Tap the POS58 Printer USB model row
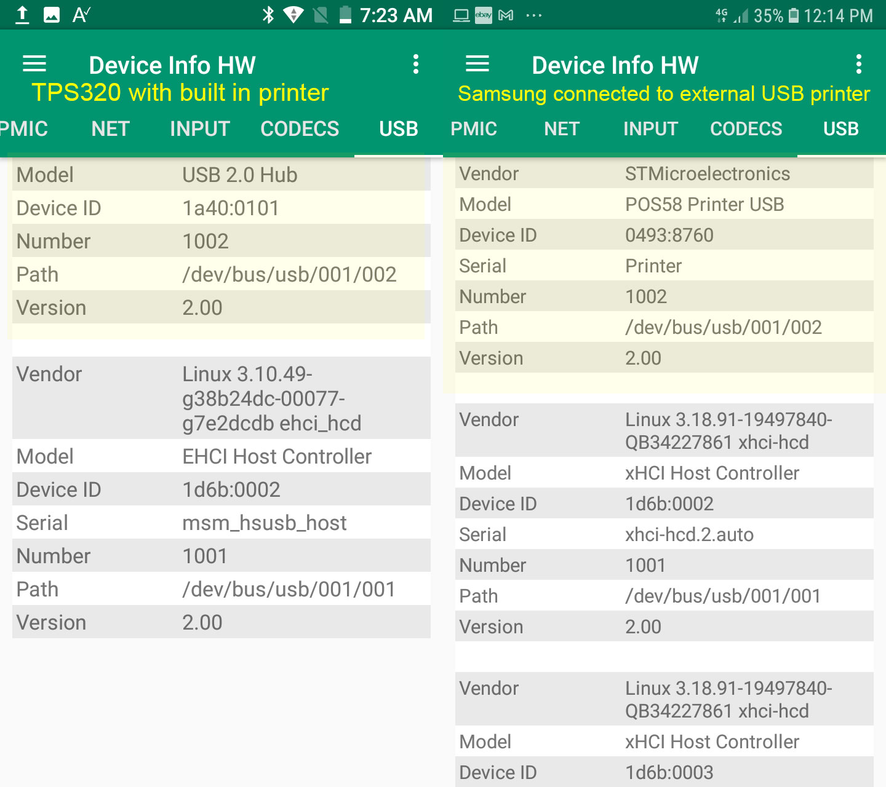886x787 pixels. pos(664,204)
